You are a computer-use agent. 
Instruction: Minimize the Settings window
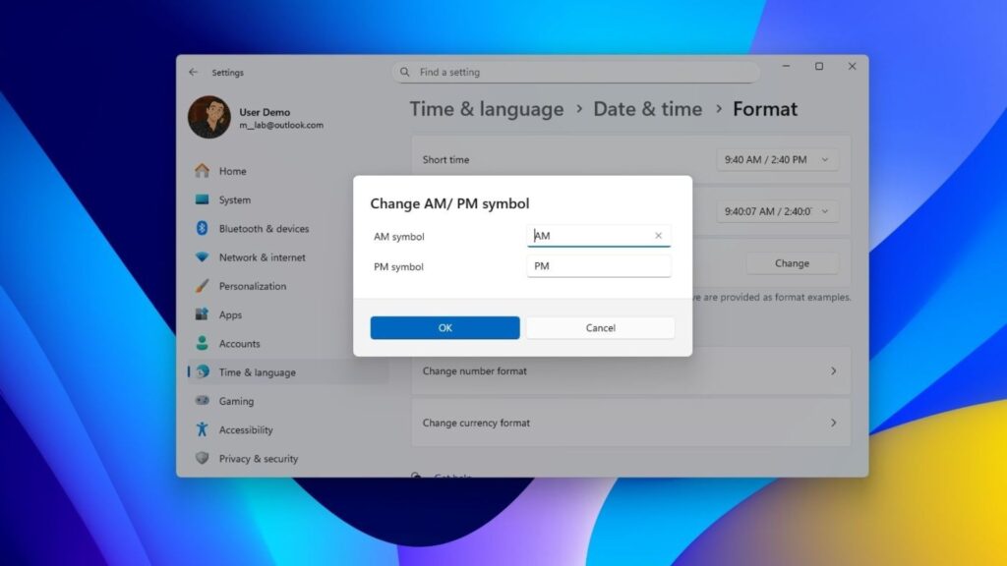(x=786, y=66)
